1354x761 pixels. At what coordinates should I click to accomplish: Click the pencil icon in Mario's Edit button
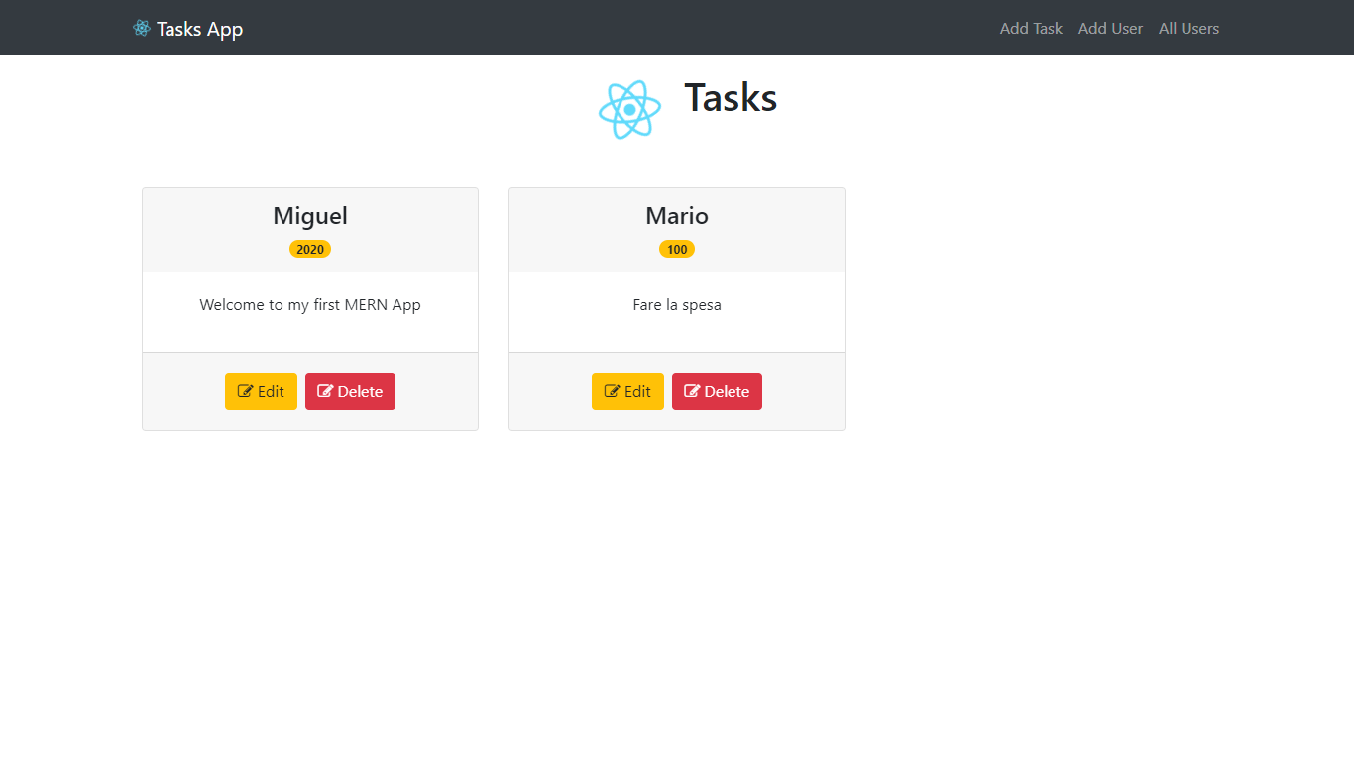pos(613,391)
